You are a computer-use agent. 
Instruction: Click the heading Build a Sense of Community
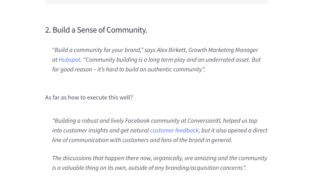click(x=96, y=30)
